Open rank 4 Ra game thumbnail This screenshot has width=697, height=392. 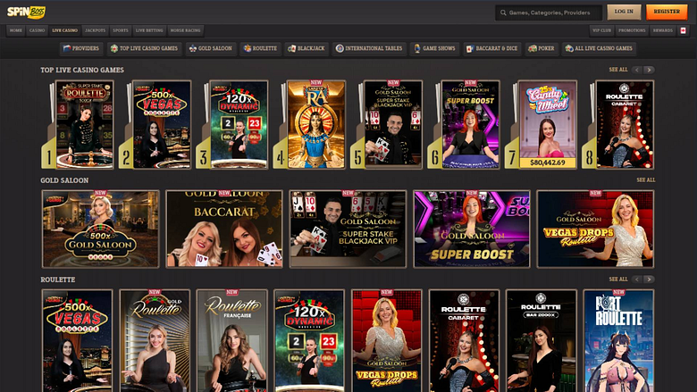point(316,124)
